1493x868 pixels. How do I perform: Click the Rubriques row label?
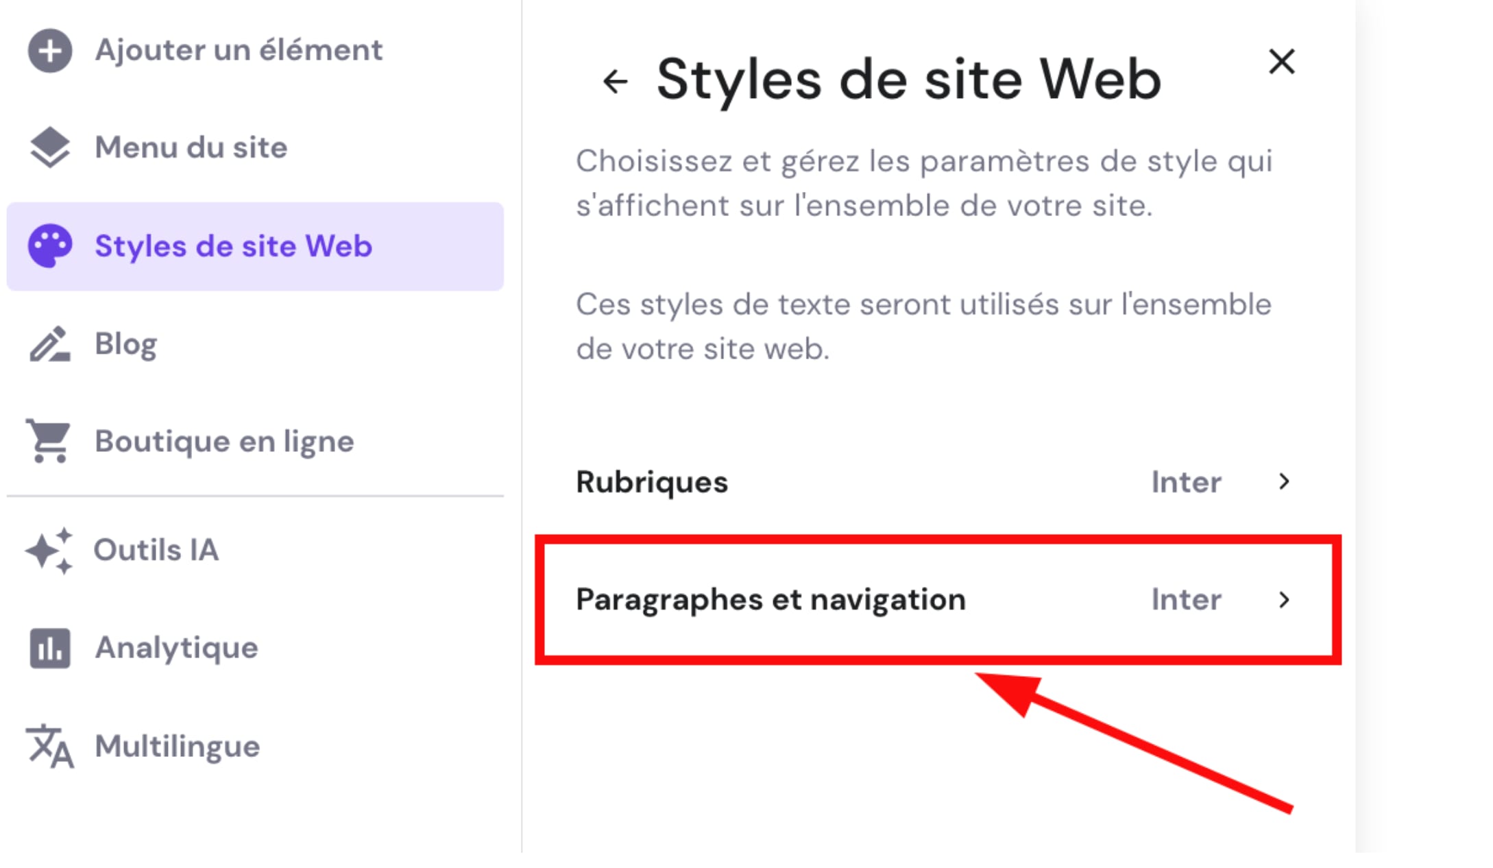click(x=651, y=482)
